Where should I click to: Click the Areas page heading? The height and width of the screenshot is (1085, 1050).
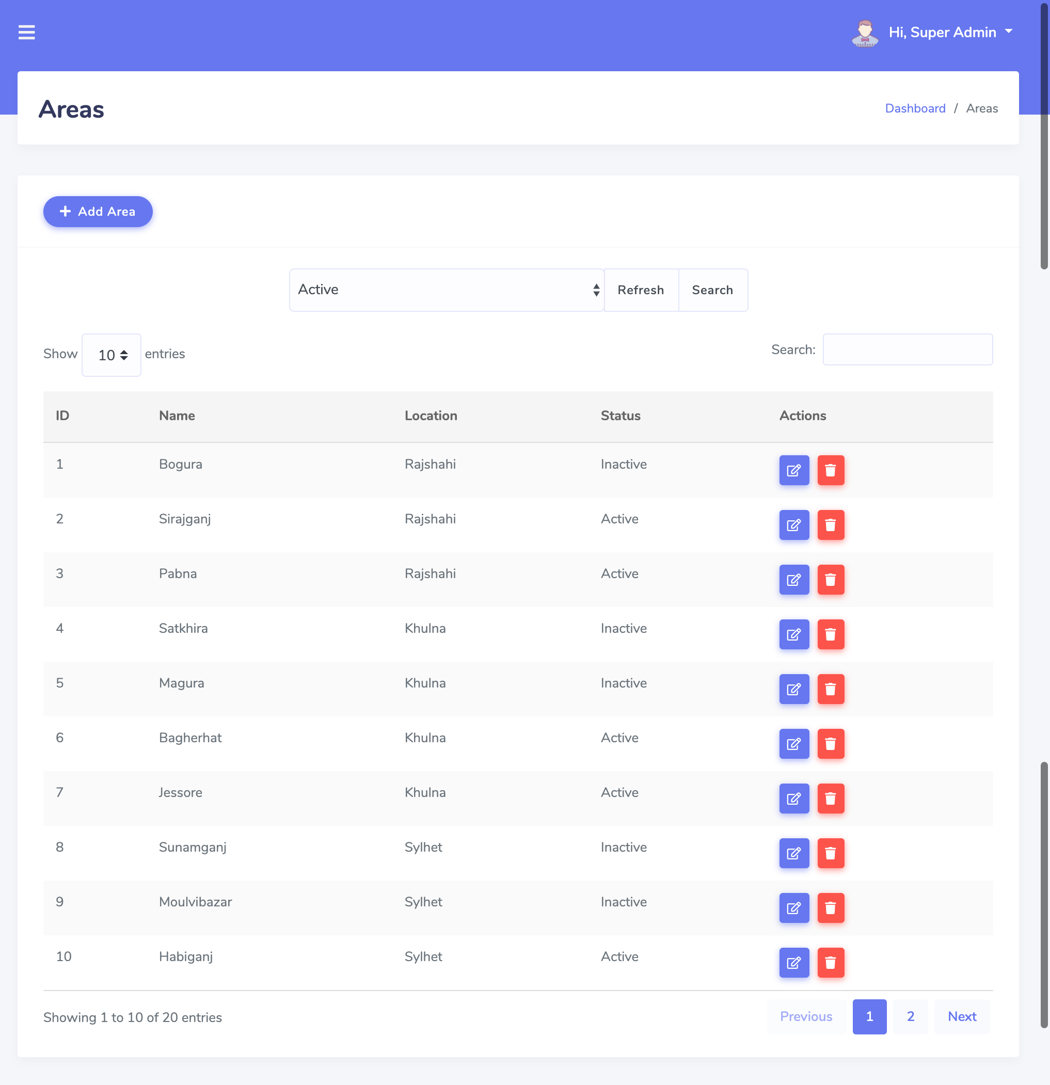(71, 109)
